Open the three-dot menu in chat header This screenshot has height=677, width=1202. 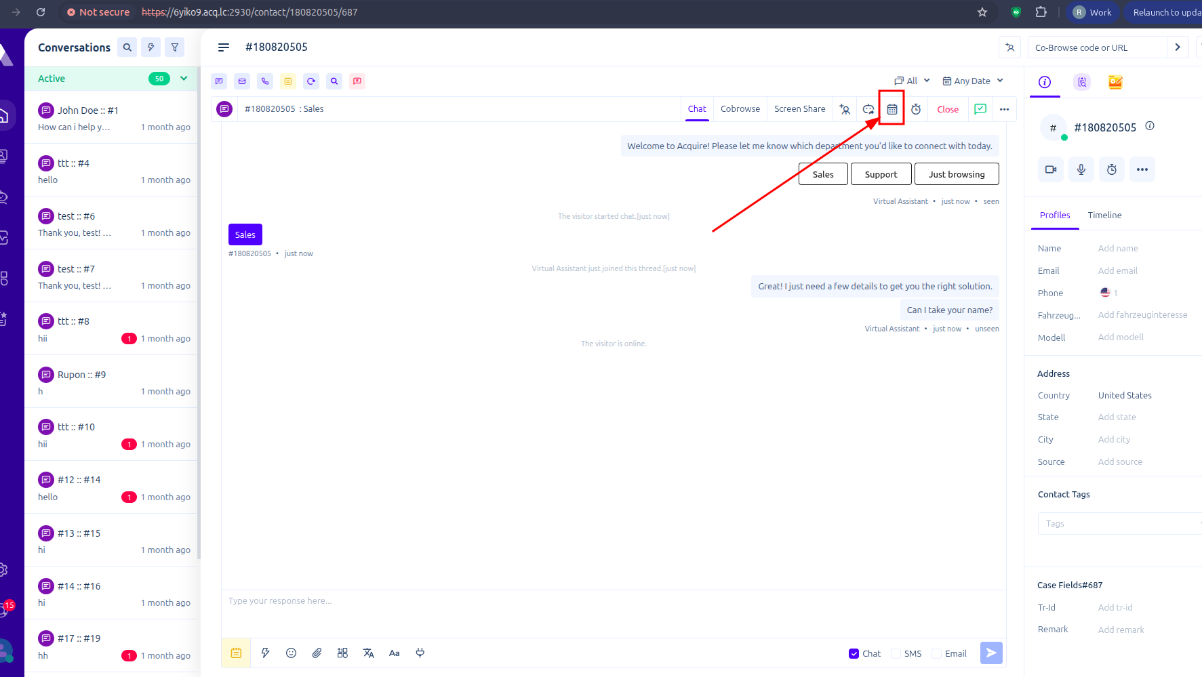(1004, 109)
